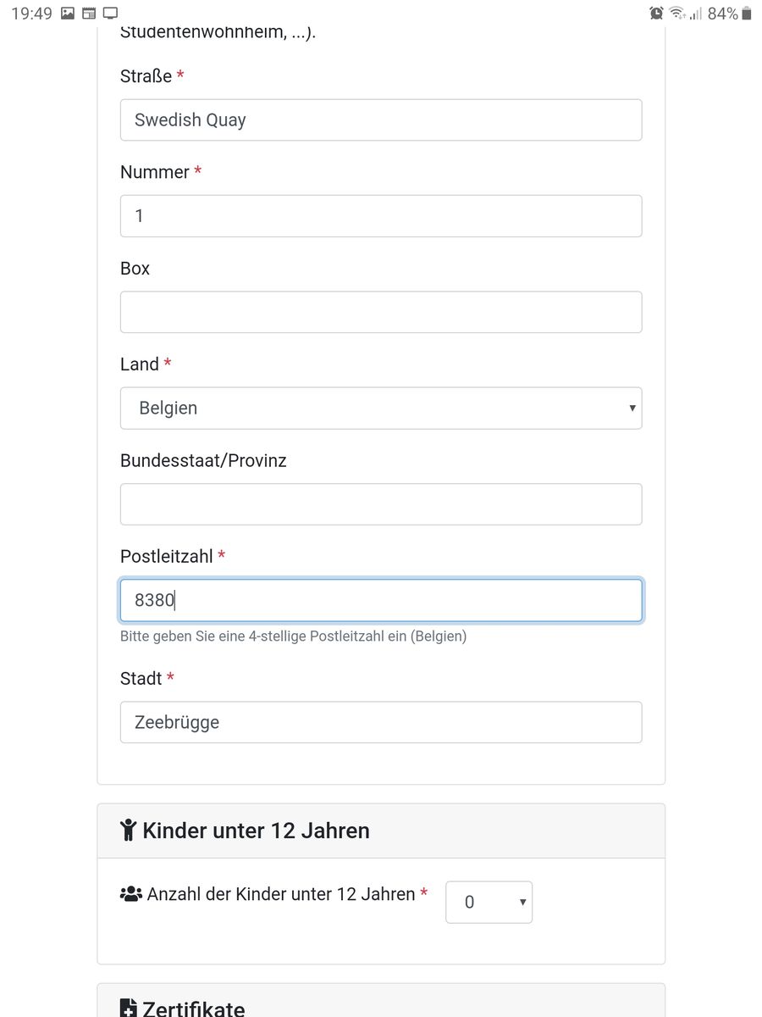Click the Postleitzahl field with 8380
The height and width of the screenshot is (1017, 762).
381,600
